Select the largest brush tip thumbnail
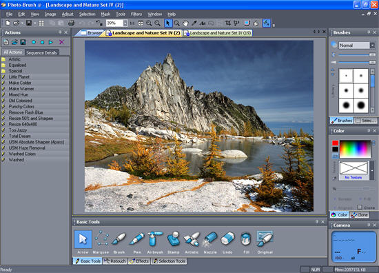The height and width of the screenshot is (273, 379). 361,105
